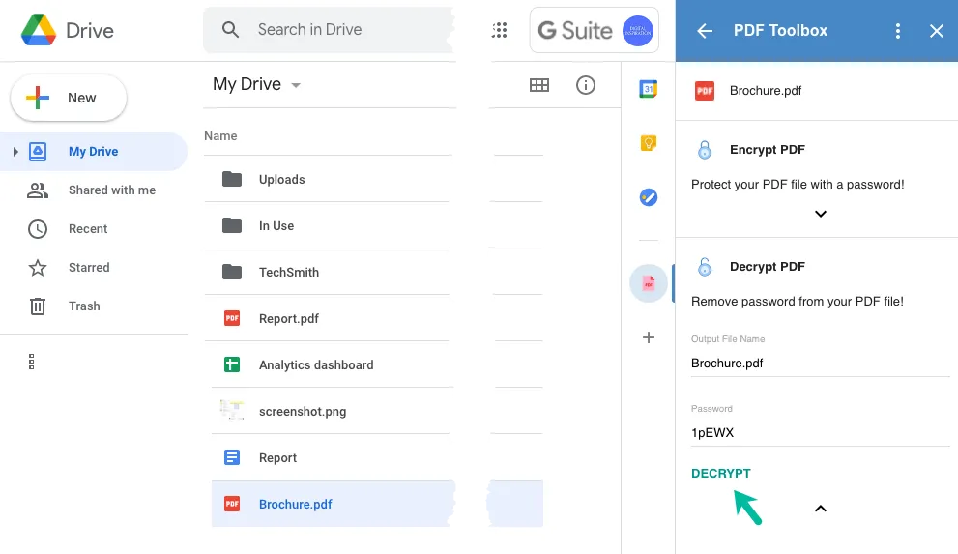Click the Uploads folder icon
This screenshot has width=958, height=554.
coord(232,179)
